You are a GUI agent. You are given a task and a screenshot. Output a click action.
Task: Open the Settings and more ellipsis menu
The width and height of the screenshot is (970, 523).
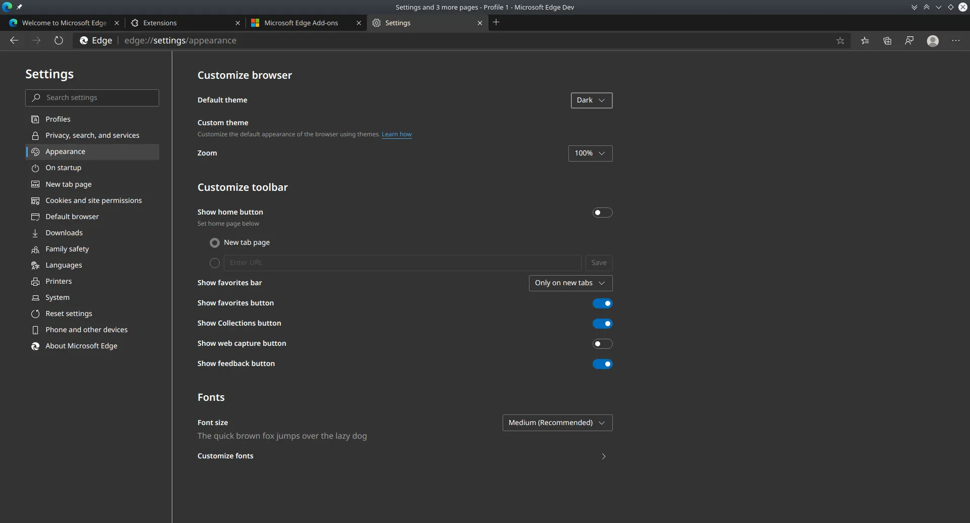[955, 41]
